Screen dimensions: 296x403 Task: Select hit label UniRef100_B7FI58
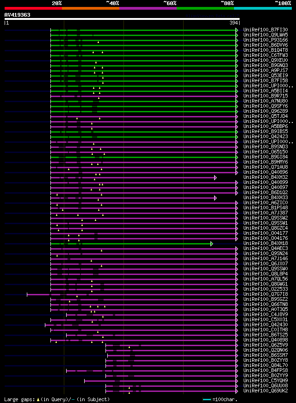tap(265, 81)
